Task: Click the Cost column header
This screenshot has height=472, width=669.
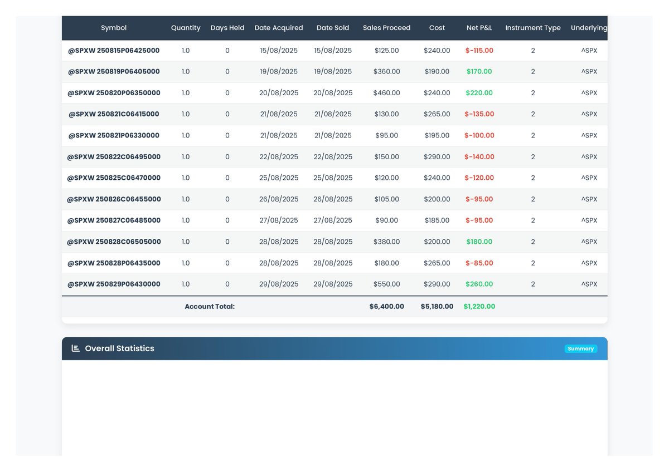Action: tap(437, 28)
